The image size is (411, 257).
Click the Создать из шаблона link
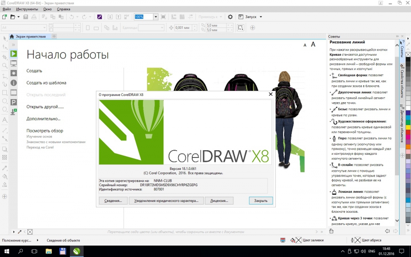(46, 83)
